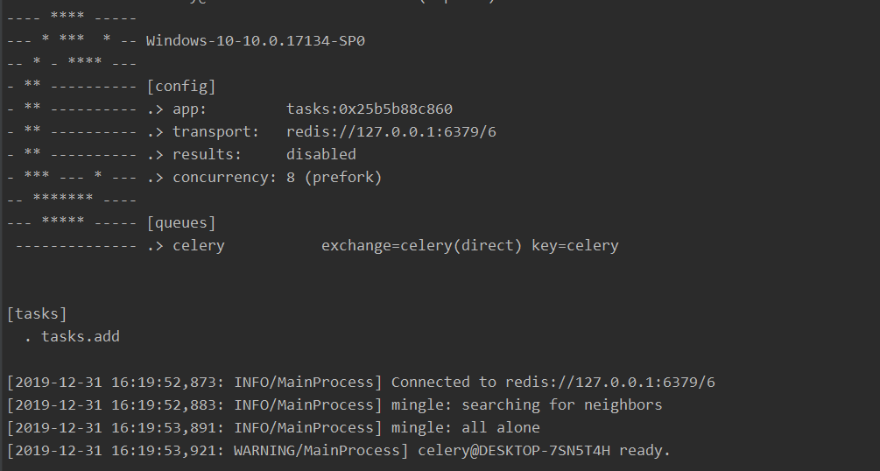This screenshot has height=471, width=880.
Task: Click exchange=celery(direct) text
Action: 421,246
